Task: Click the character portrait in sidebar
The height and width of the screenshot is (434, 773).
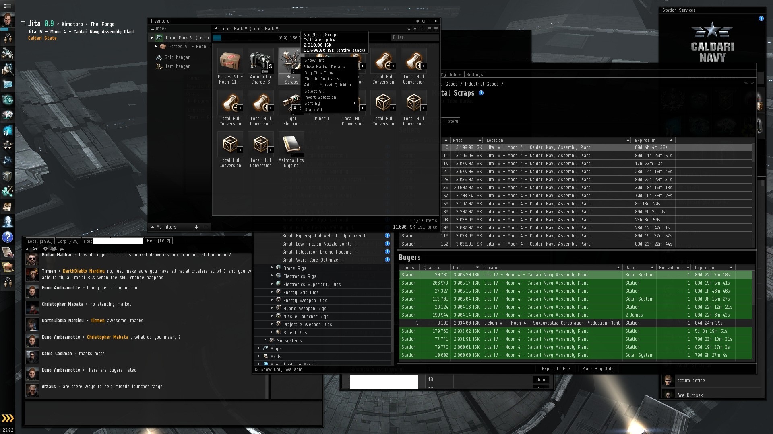Action: pos(8,20)
